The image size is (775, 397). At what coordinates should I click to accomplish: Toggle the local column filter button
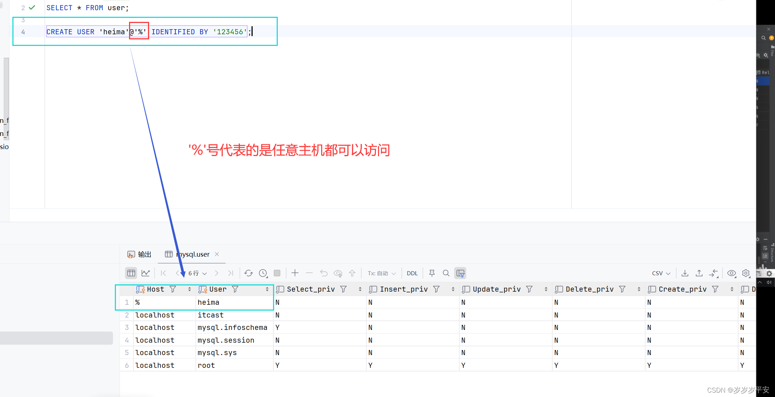pyautogui.click(x=460, y=273)
